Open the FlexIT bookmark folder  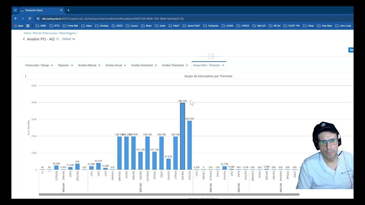pos(174,26)
